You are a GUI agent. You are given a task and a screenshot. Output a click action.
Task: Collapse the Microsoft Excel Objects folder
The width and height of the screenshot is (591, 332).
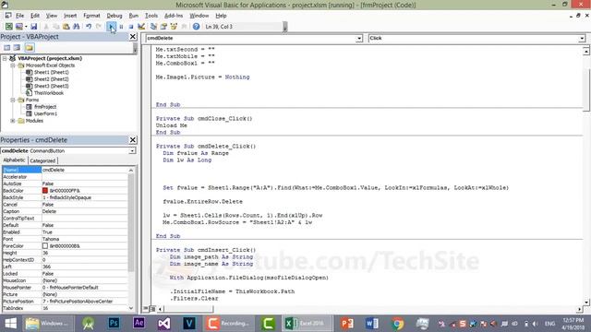point(13,65)
